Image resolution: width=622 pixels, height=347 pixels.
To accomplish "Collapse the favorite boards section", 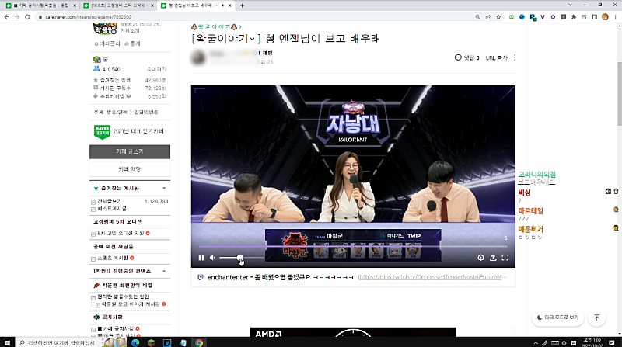I will click(x=164, y=188).
